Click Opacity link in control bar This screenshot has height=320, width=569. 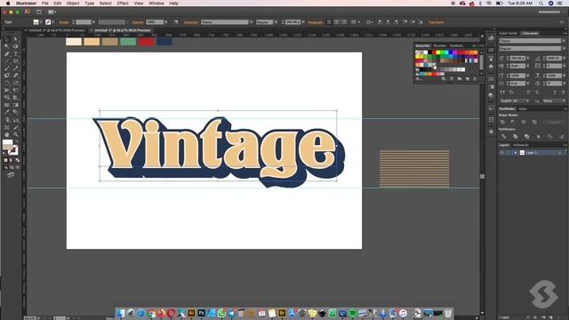pos(138,22)
